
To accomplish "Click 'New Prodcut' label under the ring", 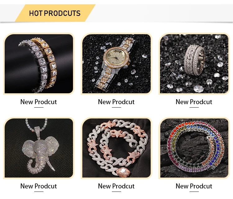I will point(194,102).
